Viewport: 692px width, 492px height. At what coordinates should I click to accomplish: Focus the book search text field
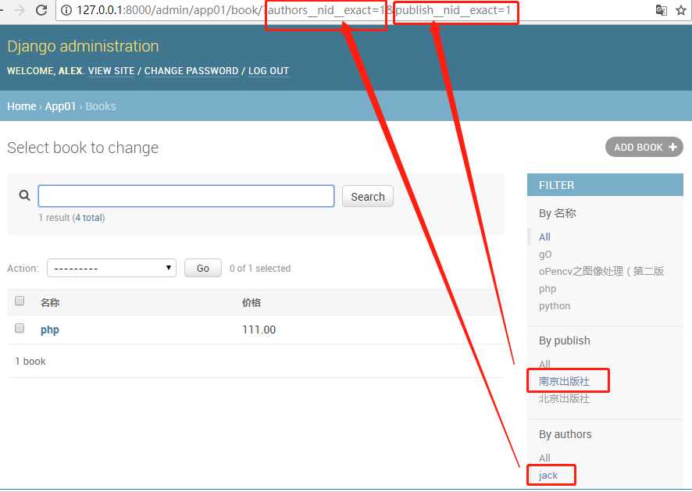186,196
